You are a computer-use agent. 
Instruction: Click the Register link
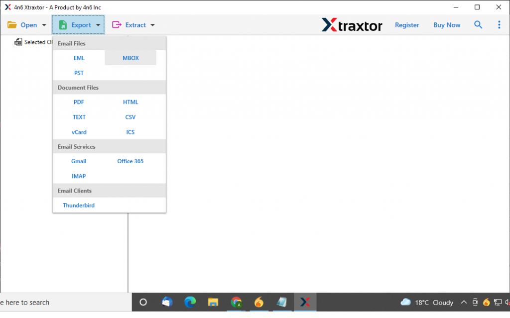(x=407, y=24)
